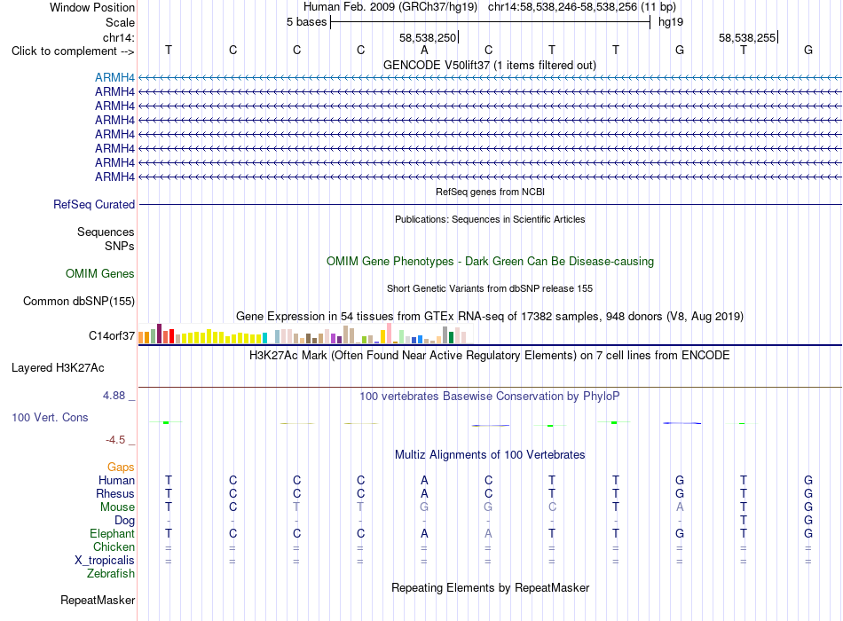Open the OMIM Genes track label

pyautogui.click(x=99, y=273)
